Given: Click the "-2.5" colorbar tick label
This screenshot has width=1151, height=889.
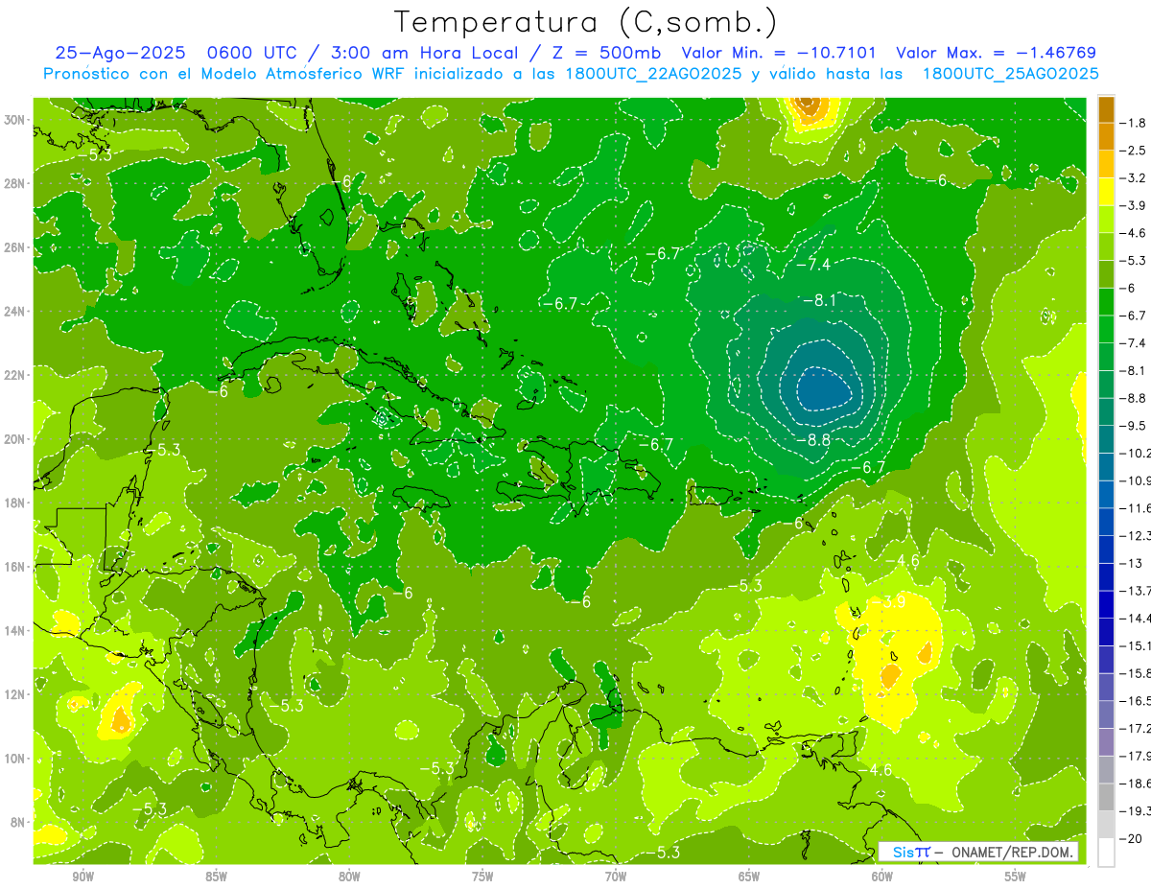Looking at the screenshot, I should (x=1134, y=151).
